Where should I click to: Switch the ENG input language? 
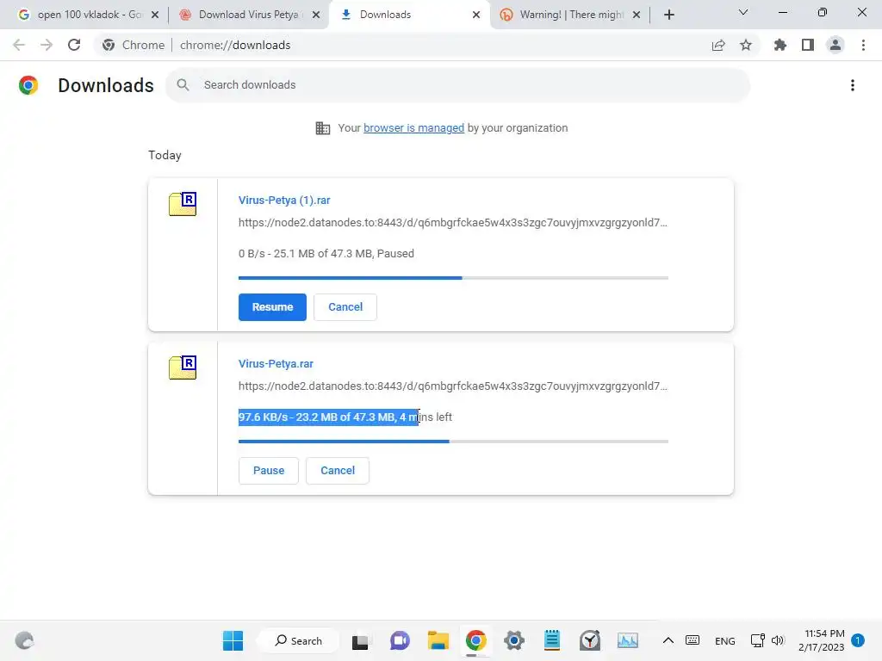[x=725, y=640]
